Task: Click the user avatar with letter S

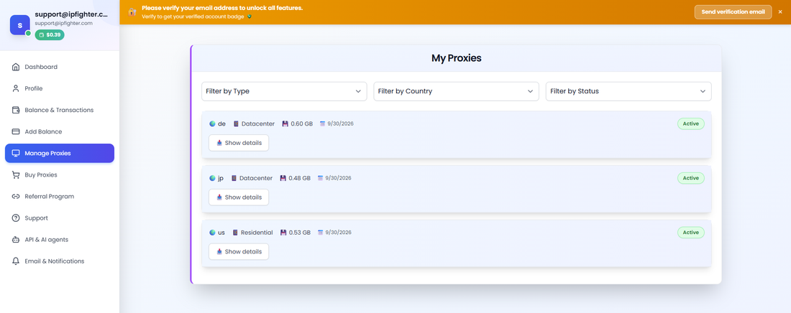Action: (19, 24)
